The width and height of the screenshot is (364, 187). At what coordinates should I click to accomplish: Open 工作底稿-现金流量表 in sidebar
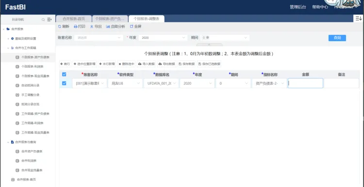(x=35, y=133)
